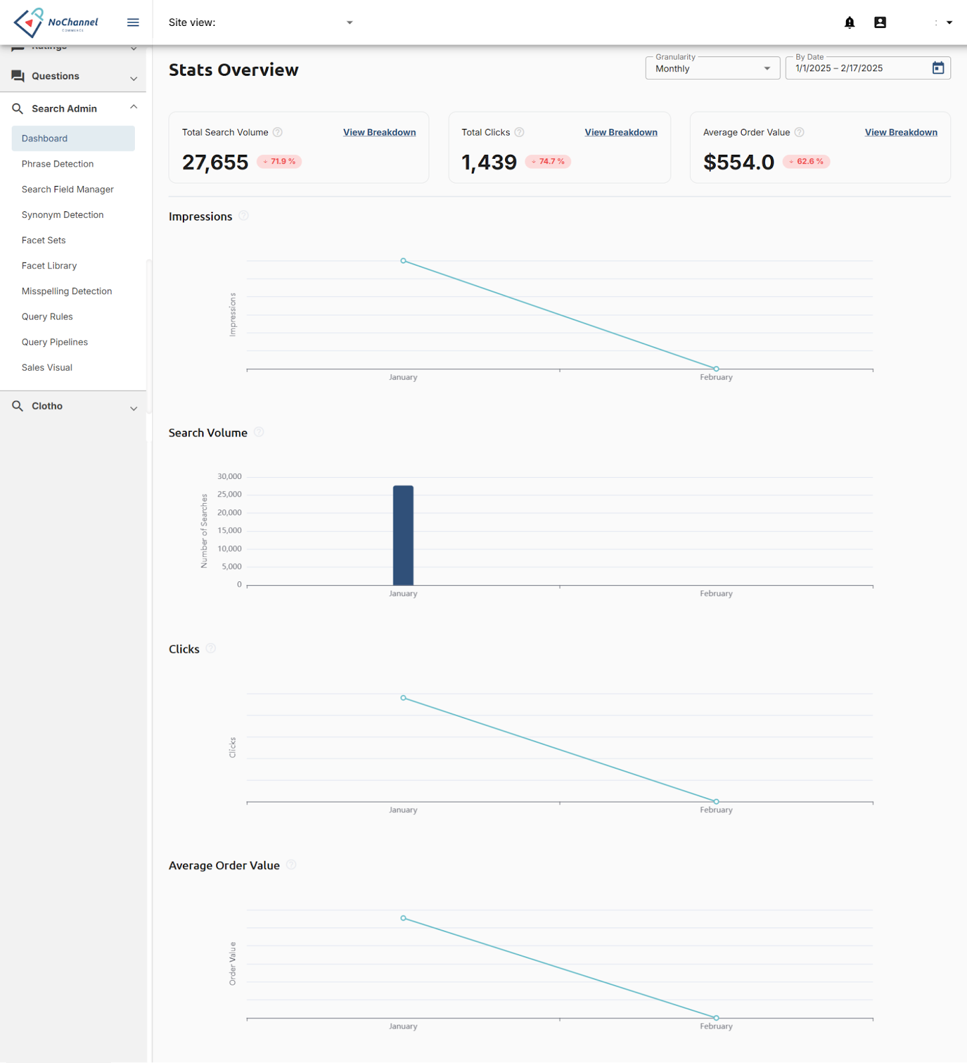The height and width of the screenshot is (1063, 967).
Task: Expand the Questions section chevron
Action: click(x=134, y=78)
